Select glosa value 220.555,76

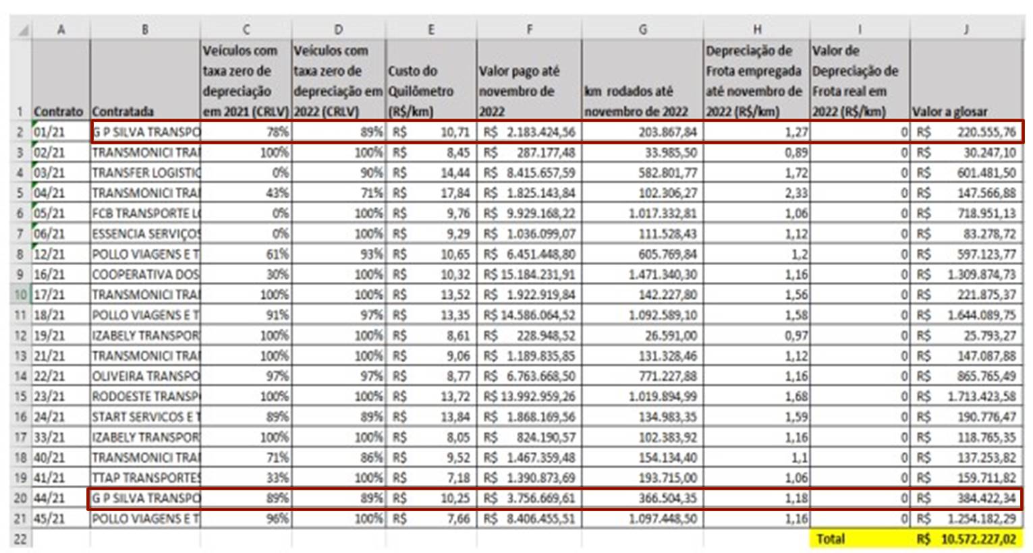[966, 132]
